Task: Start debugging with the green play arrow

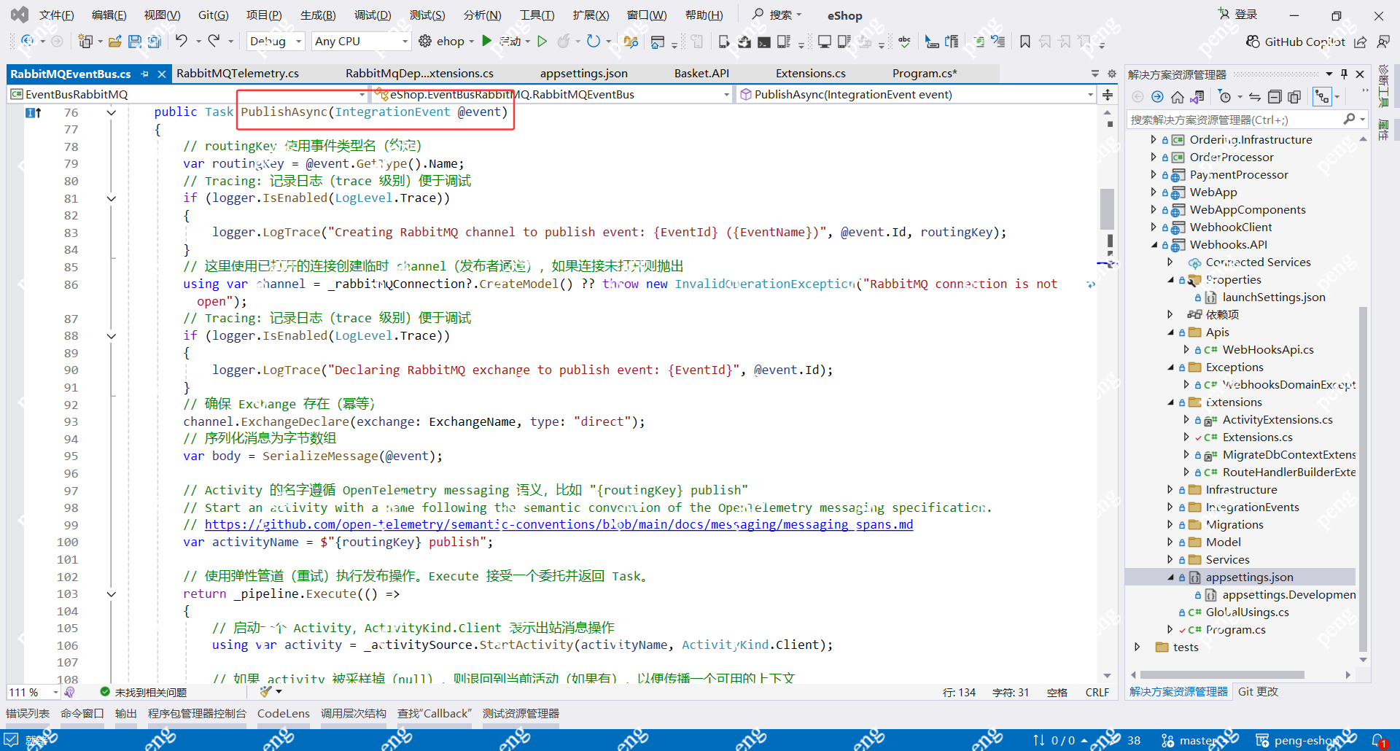Action: click(487, 41)
